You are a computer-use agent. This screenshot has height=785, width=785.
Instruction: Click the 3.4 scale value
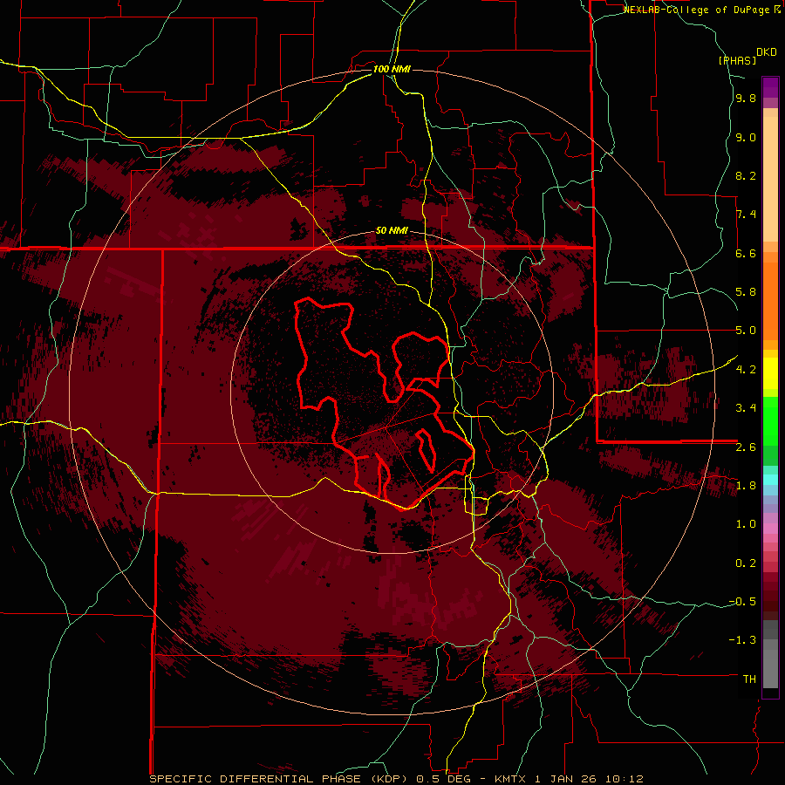pos(746,408)
